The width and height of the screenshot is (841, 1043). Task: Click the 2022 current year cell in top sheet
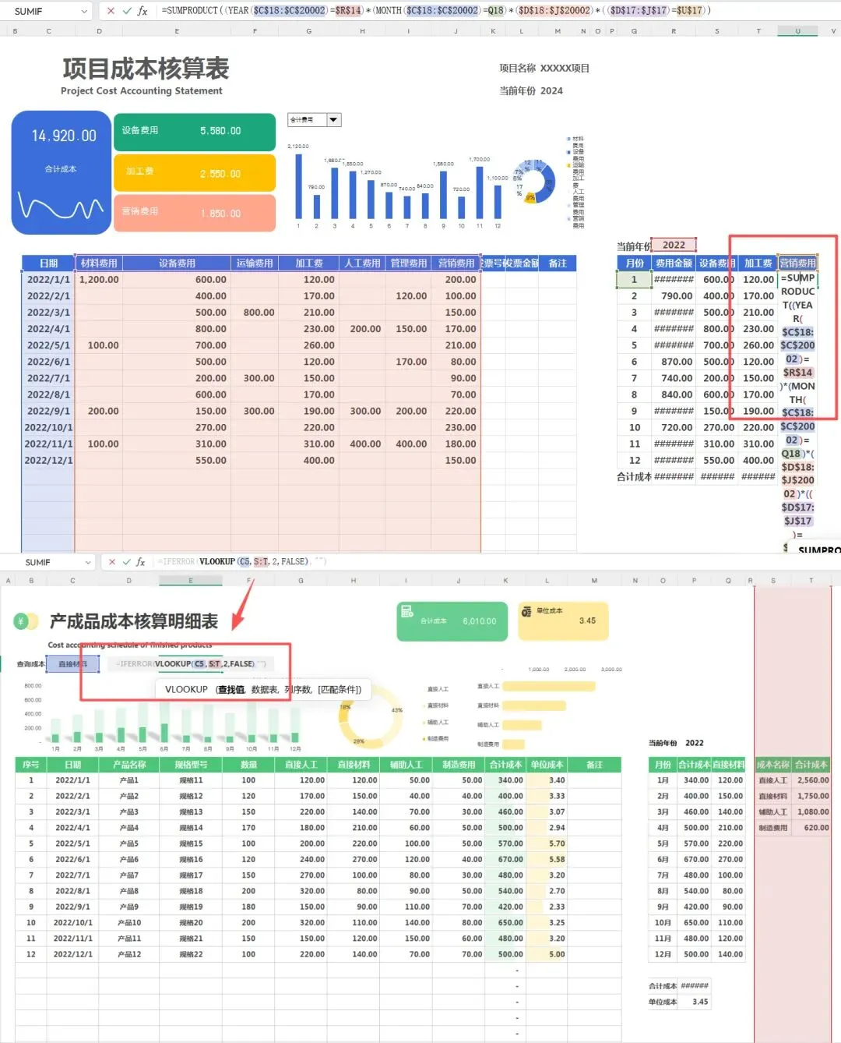tap(674, 245)
